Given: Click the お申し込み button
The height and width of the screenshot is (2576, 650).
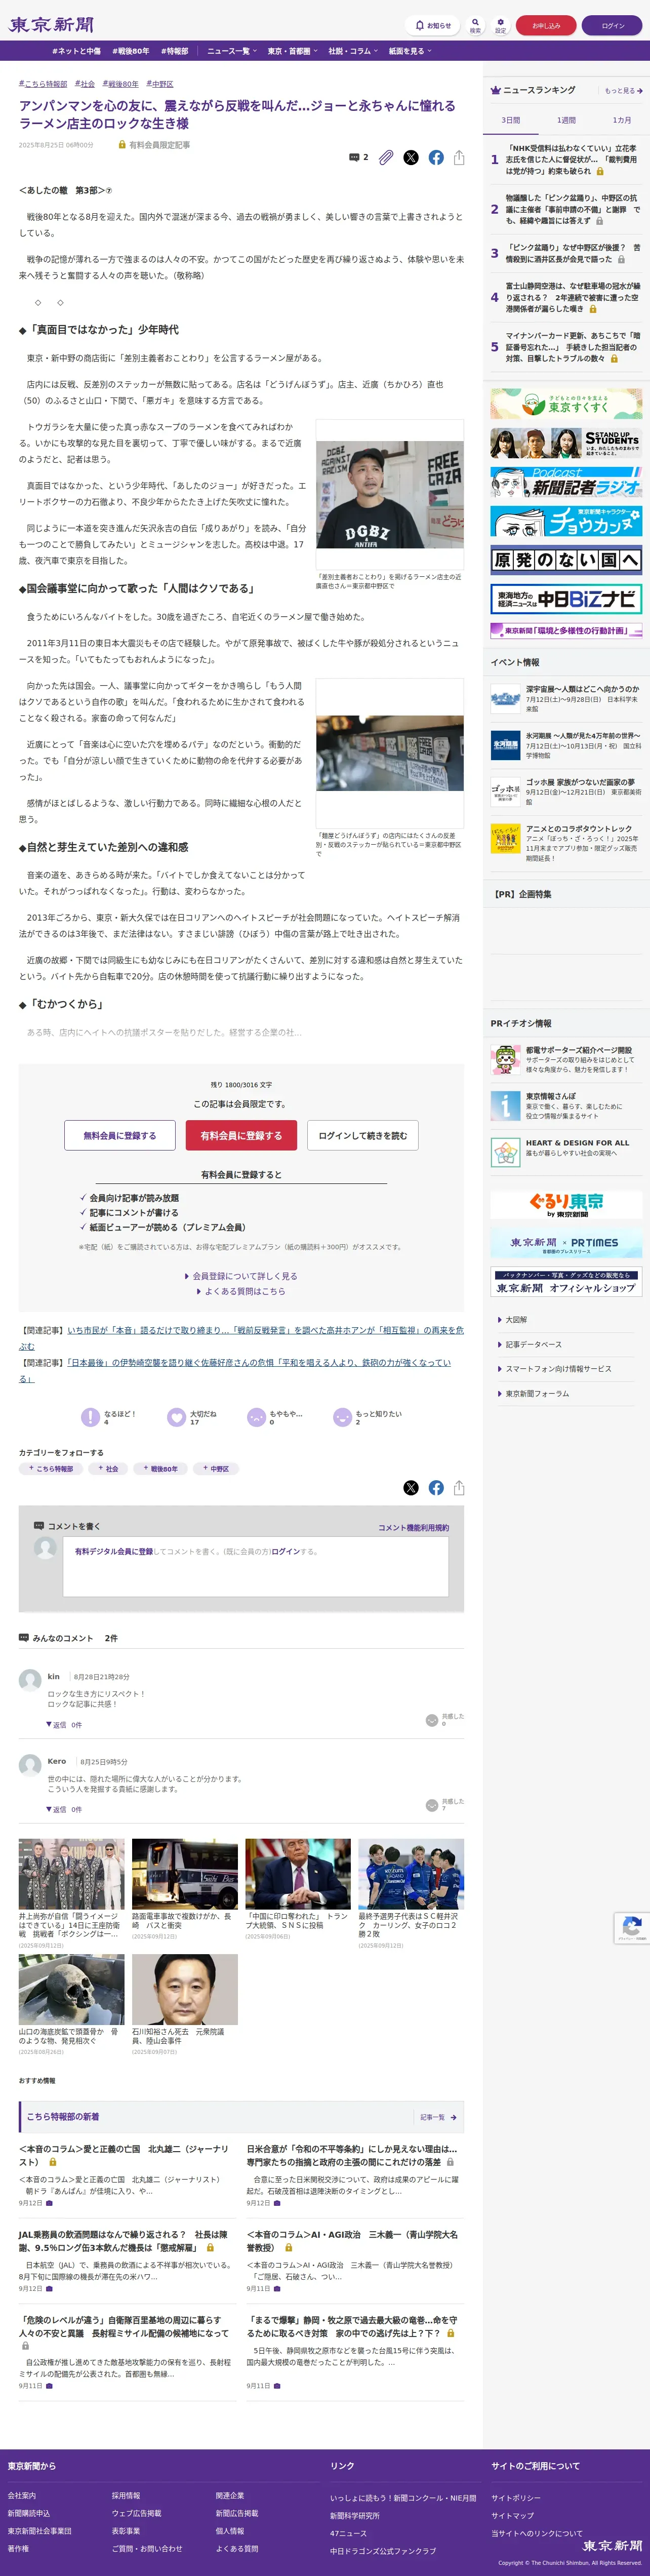Looking at the screenshot, I should [x=546, y=25].
